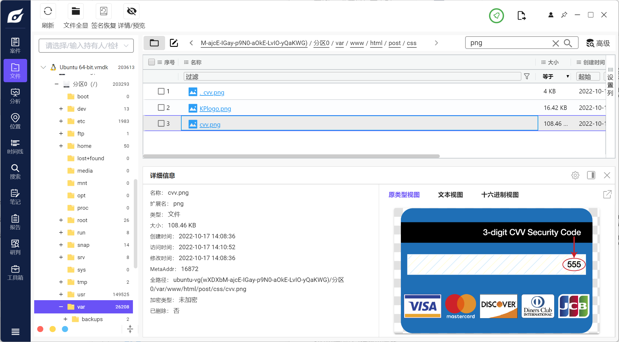The width and height of the screenshot is (619, 342).
Task: Open the 工具箱 sidebar section
Action: point(15,273)
